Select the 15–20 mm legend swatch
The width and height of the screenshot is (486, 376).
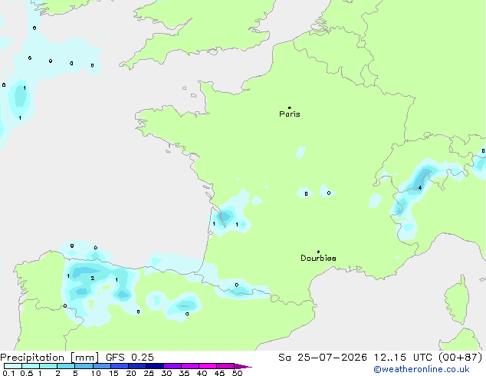(x=119, y=366)
